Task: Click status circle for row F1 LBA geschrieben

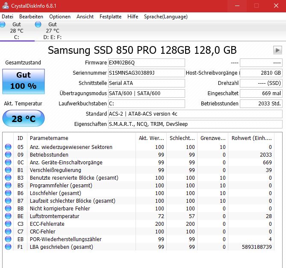Action: pyautogui.click(x=8, y=247)
